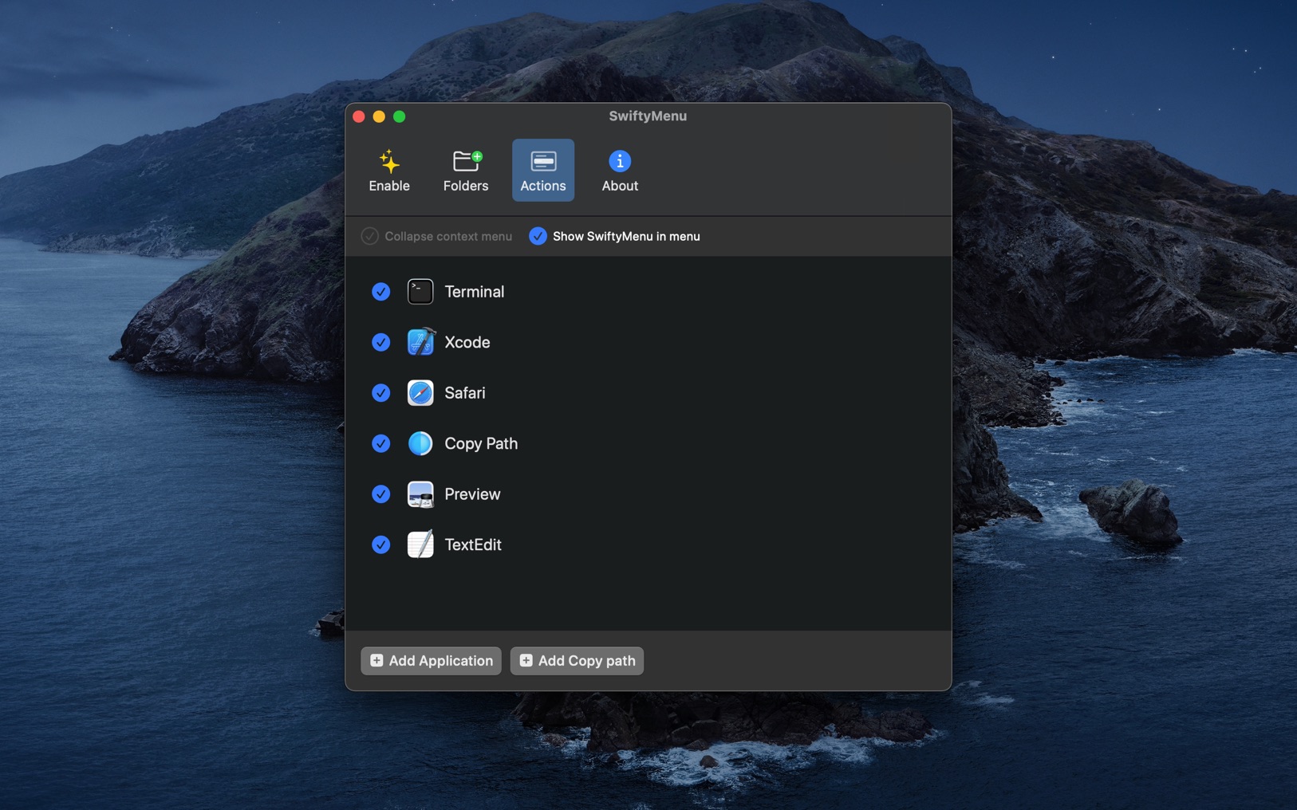Toggle the TextEdit action checkbox
The image size is (1297, 810).
[x=380, y=545]
